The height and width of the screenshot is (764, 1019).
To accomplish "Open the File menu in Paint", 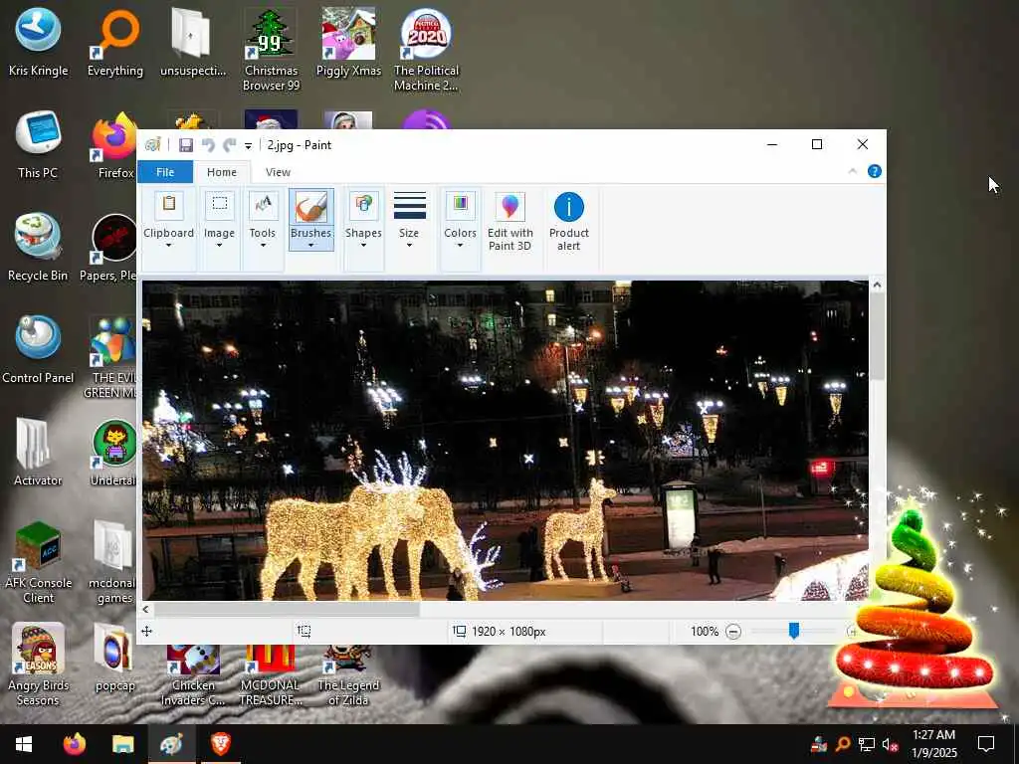I will click(x=165, y=172).
